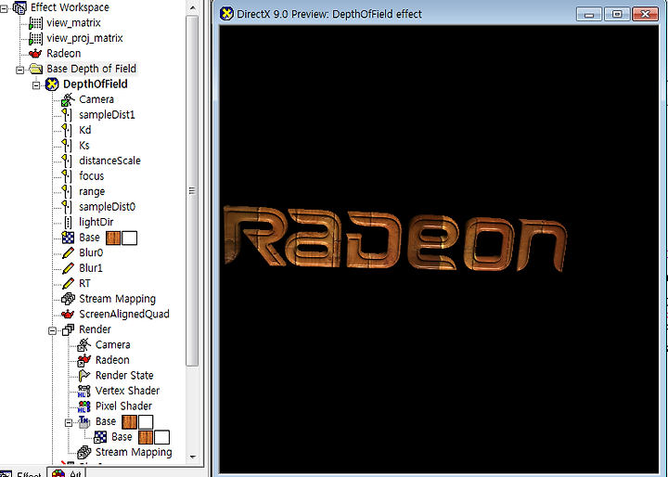The height and width of the screenshot is (477, 668).
Task: Close the DirectX 9.0 Preview window
Action: (645, 14)
